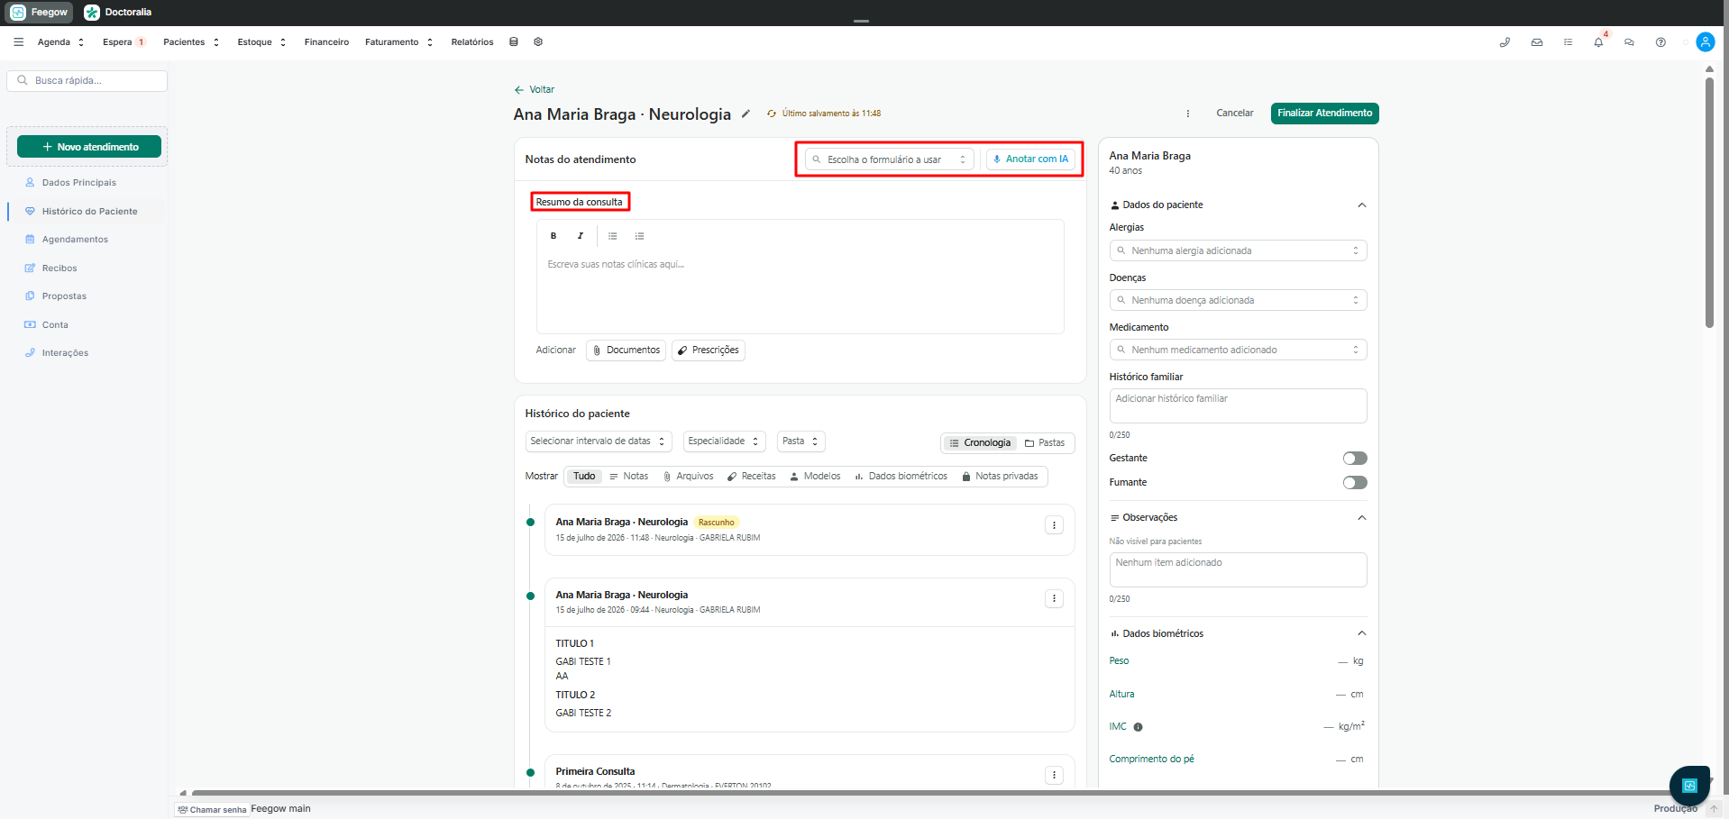Viewport: 1729px width, 819px height.
Task: Click the 'Adicionar histórico familiar' text field
Action: 1238,405
